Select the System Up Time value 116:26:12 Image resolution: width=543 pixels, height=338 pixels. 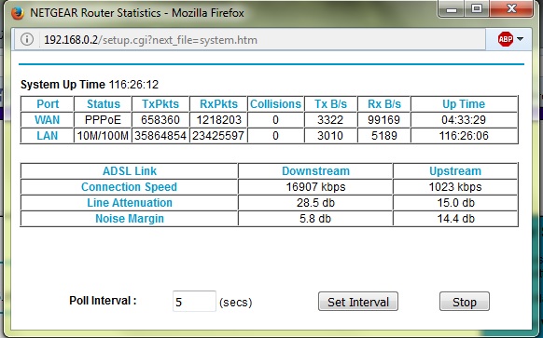133,85
